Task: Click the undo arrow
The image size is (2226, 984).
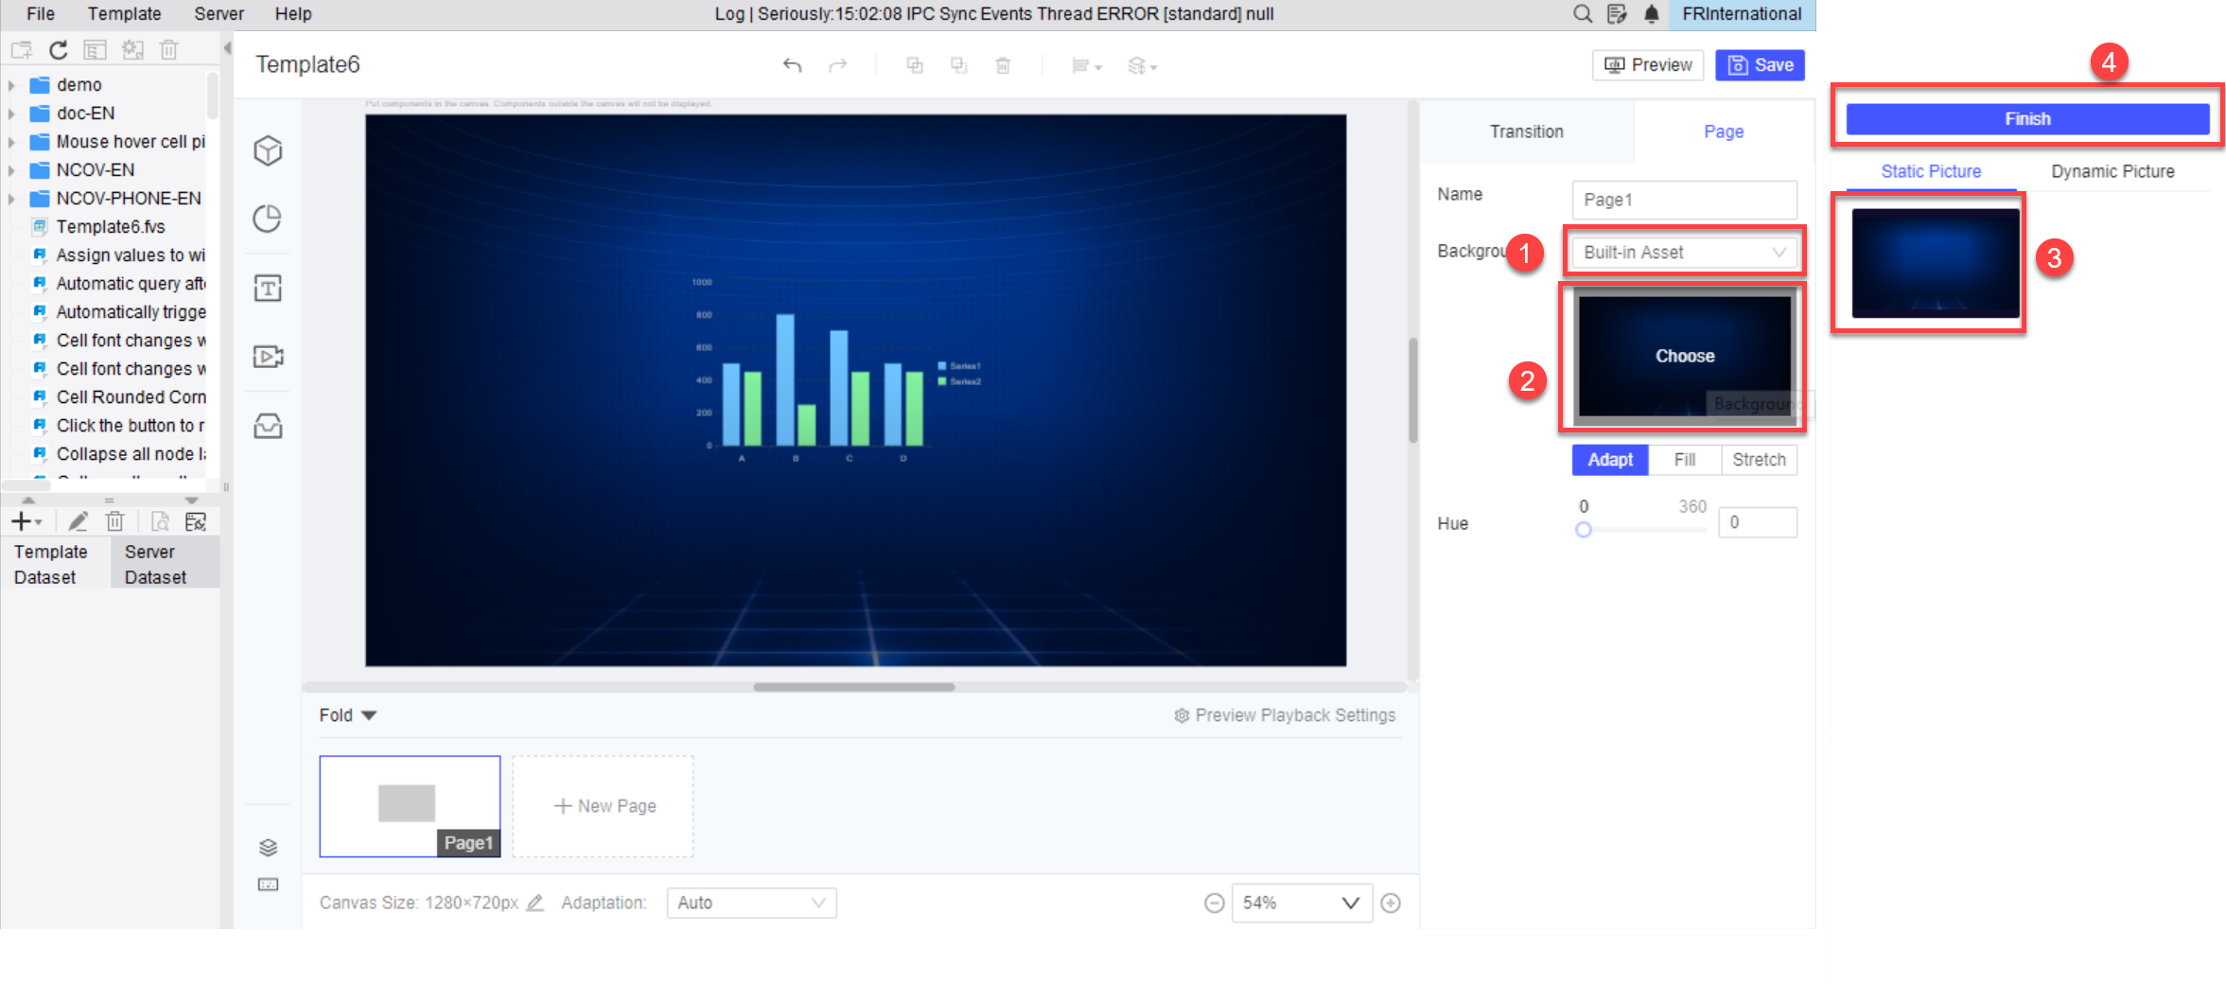Action: point(793,65)
